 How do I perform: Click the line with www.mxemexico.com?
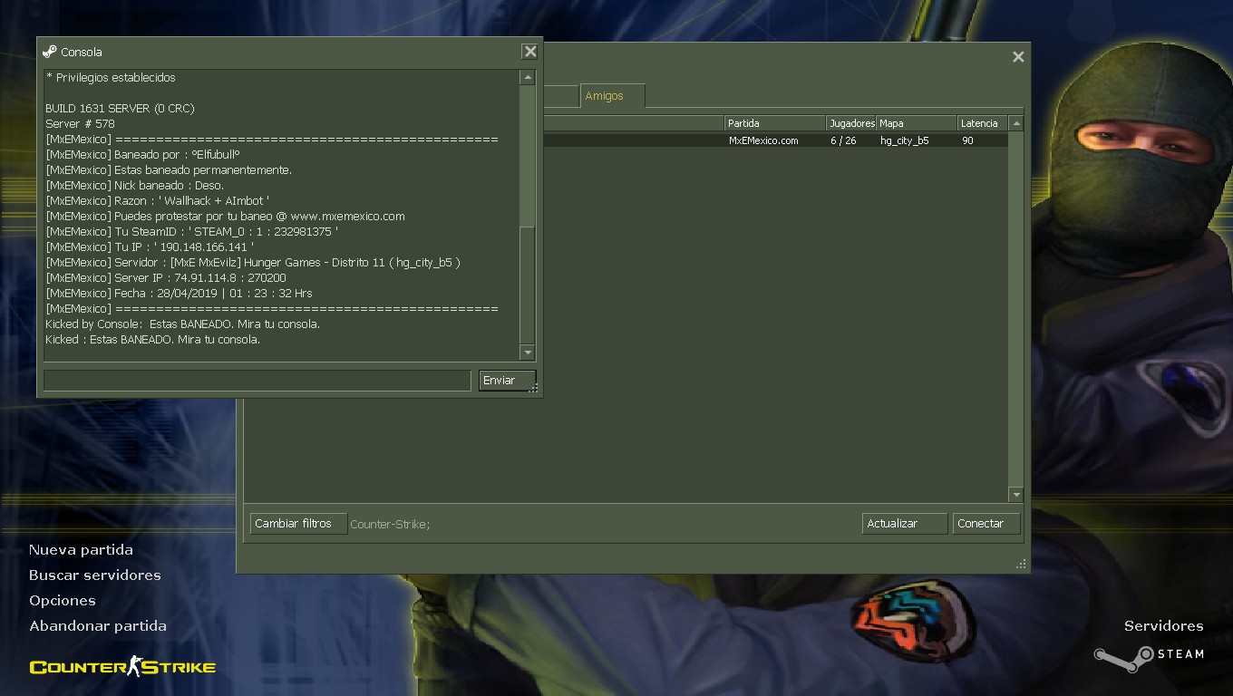pyautogui.click(x=225, y=217)
